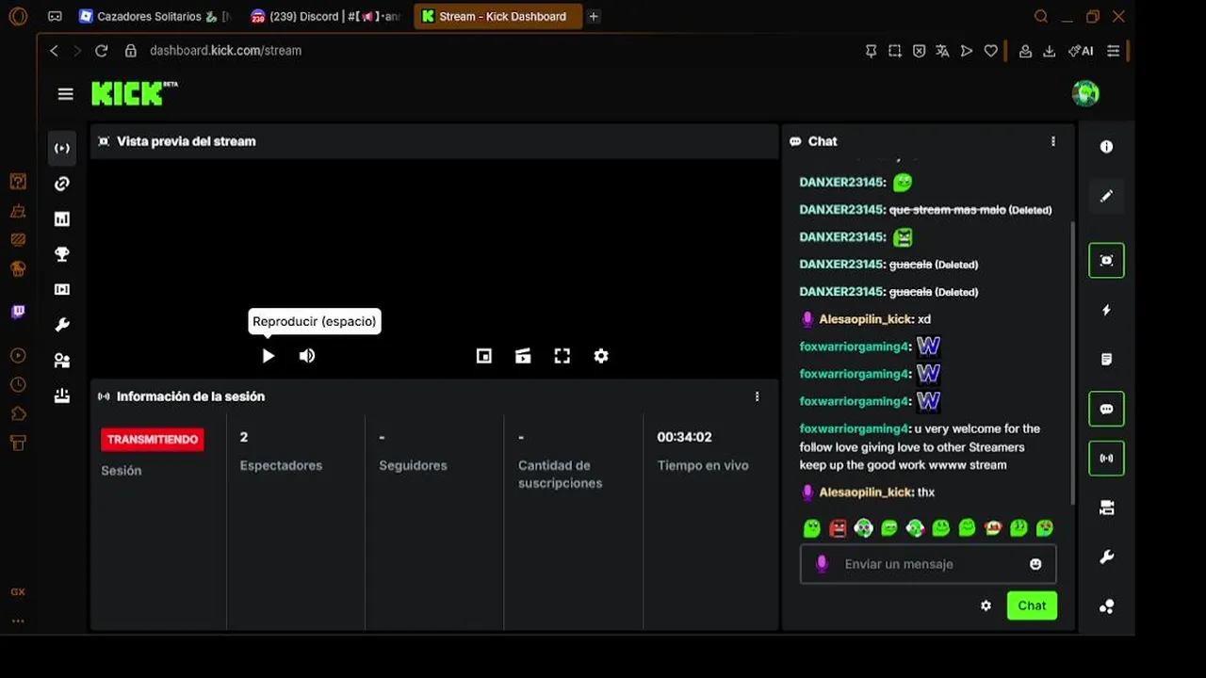Open the link icon in Kick sidebar
Image resolution: width=1206 pixels, height=678 pixels.
pyautogui.click(x=62, y=184)
